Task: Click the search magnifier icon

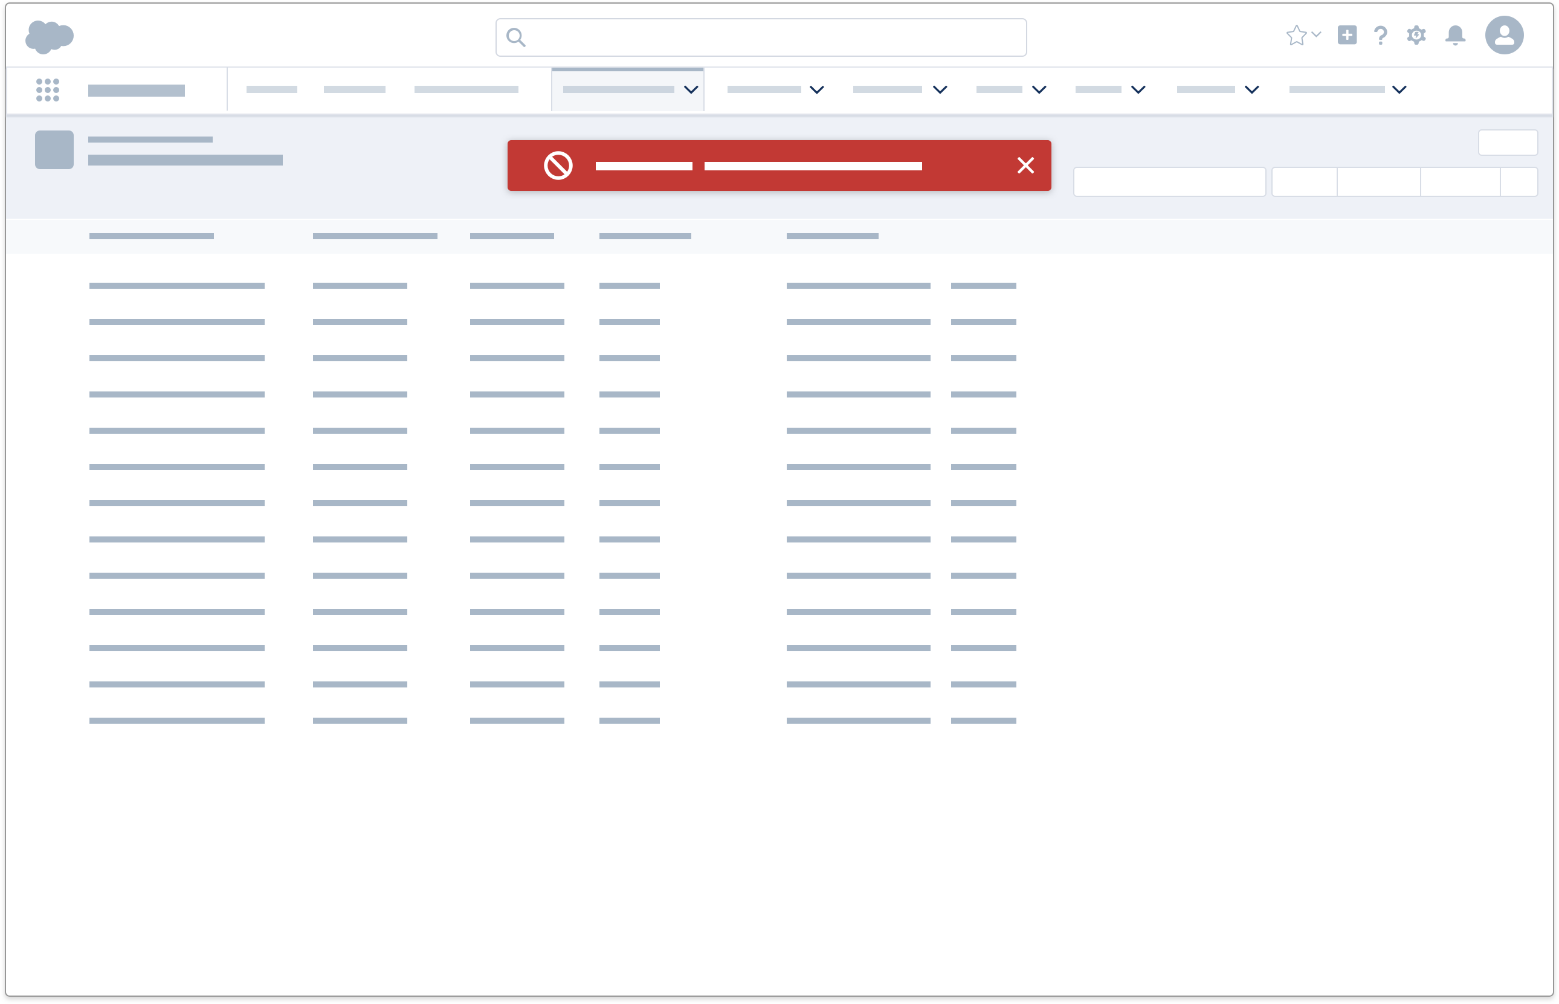Action: click(x=516, y=38)
